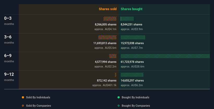Select the Shares sold column header
The image size is (214, 109).
click(108, 9)
